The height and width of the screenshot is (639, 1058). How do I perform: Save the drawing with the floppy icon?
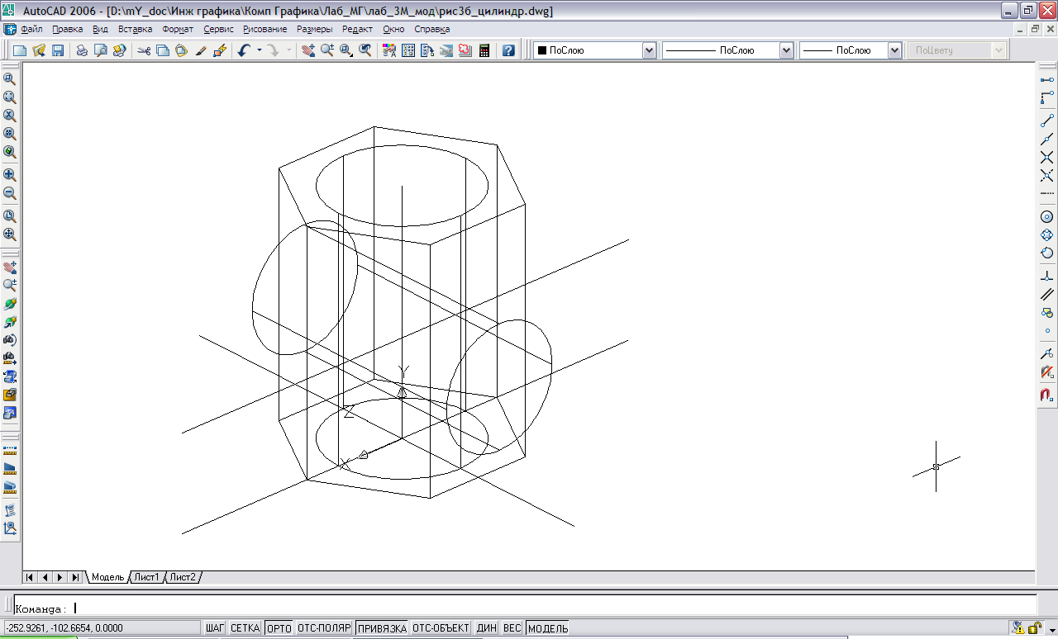click(58, 50)
